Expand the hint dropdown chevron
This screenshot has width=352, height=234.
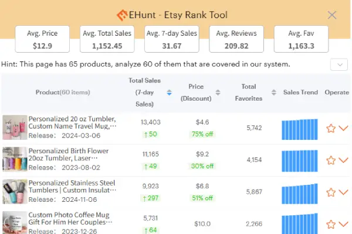(339, 65)
